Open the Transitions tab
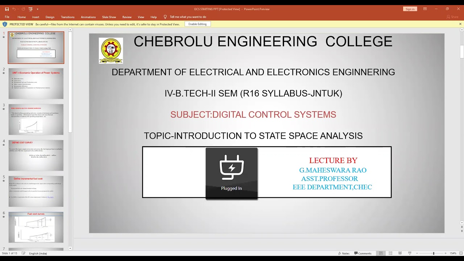Image resolution: width=464 pixels, height=261 pixels. point(67,17)
